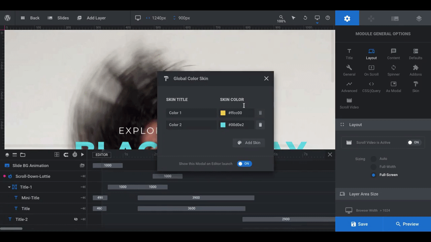Open the slide options tab

[x=395, y=19]
